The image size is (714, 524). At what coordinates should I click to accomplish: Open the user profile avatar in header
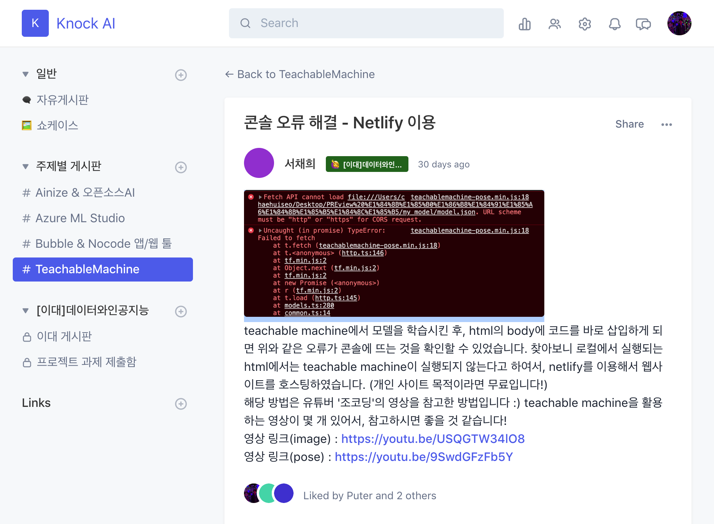(679, 23)
